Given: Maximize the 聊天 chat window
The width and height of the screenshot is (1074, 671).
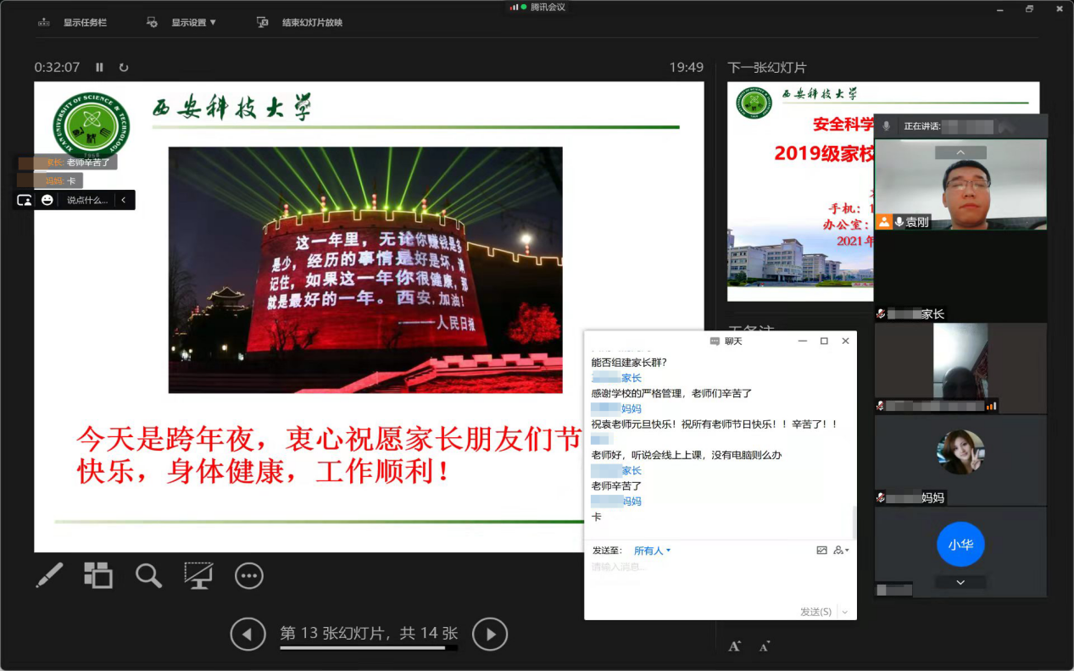Looking at the screenshot, I should 824,341.
